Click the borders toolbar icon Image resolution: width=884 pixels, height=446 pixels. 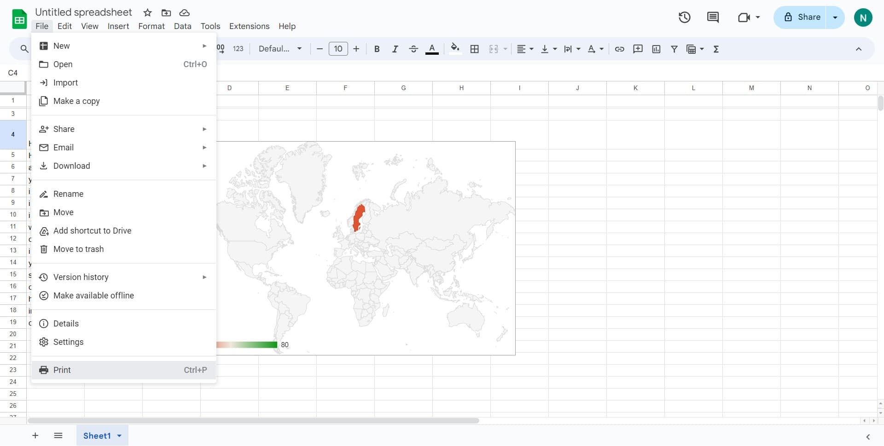pos(474,49)
